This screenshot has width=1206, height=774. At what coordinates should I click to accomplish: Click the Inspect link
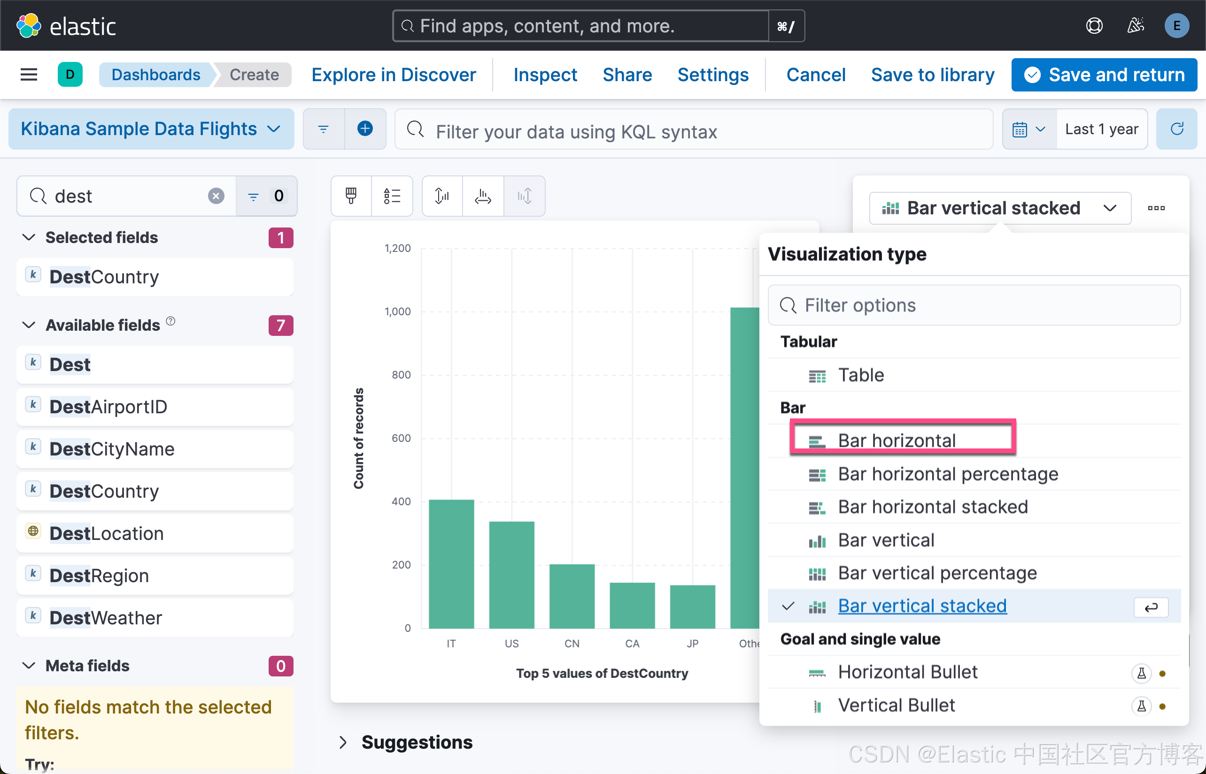(545, 75)
